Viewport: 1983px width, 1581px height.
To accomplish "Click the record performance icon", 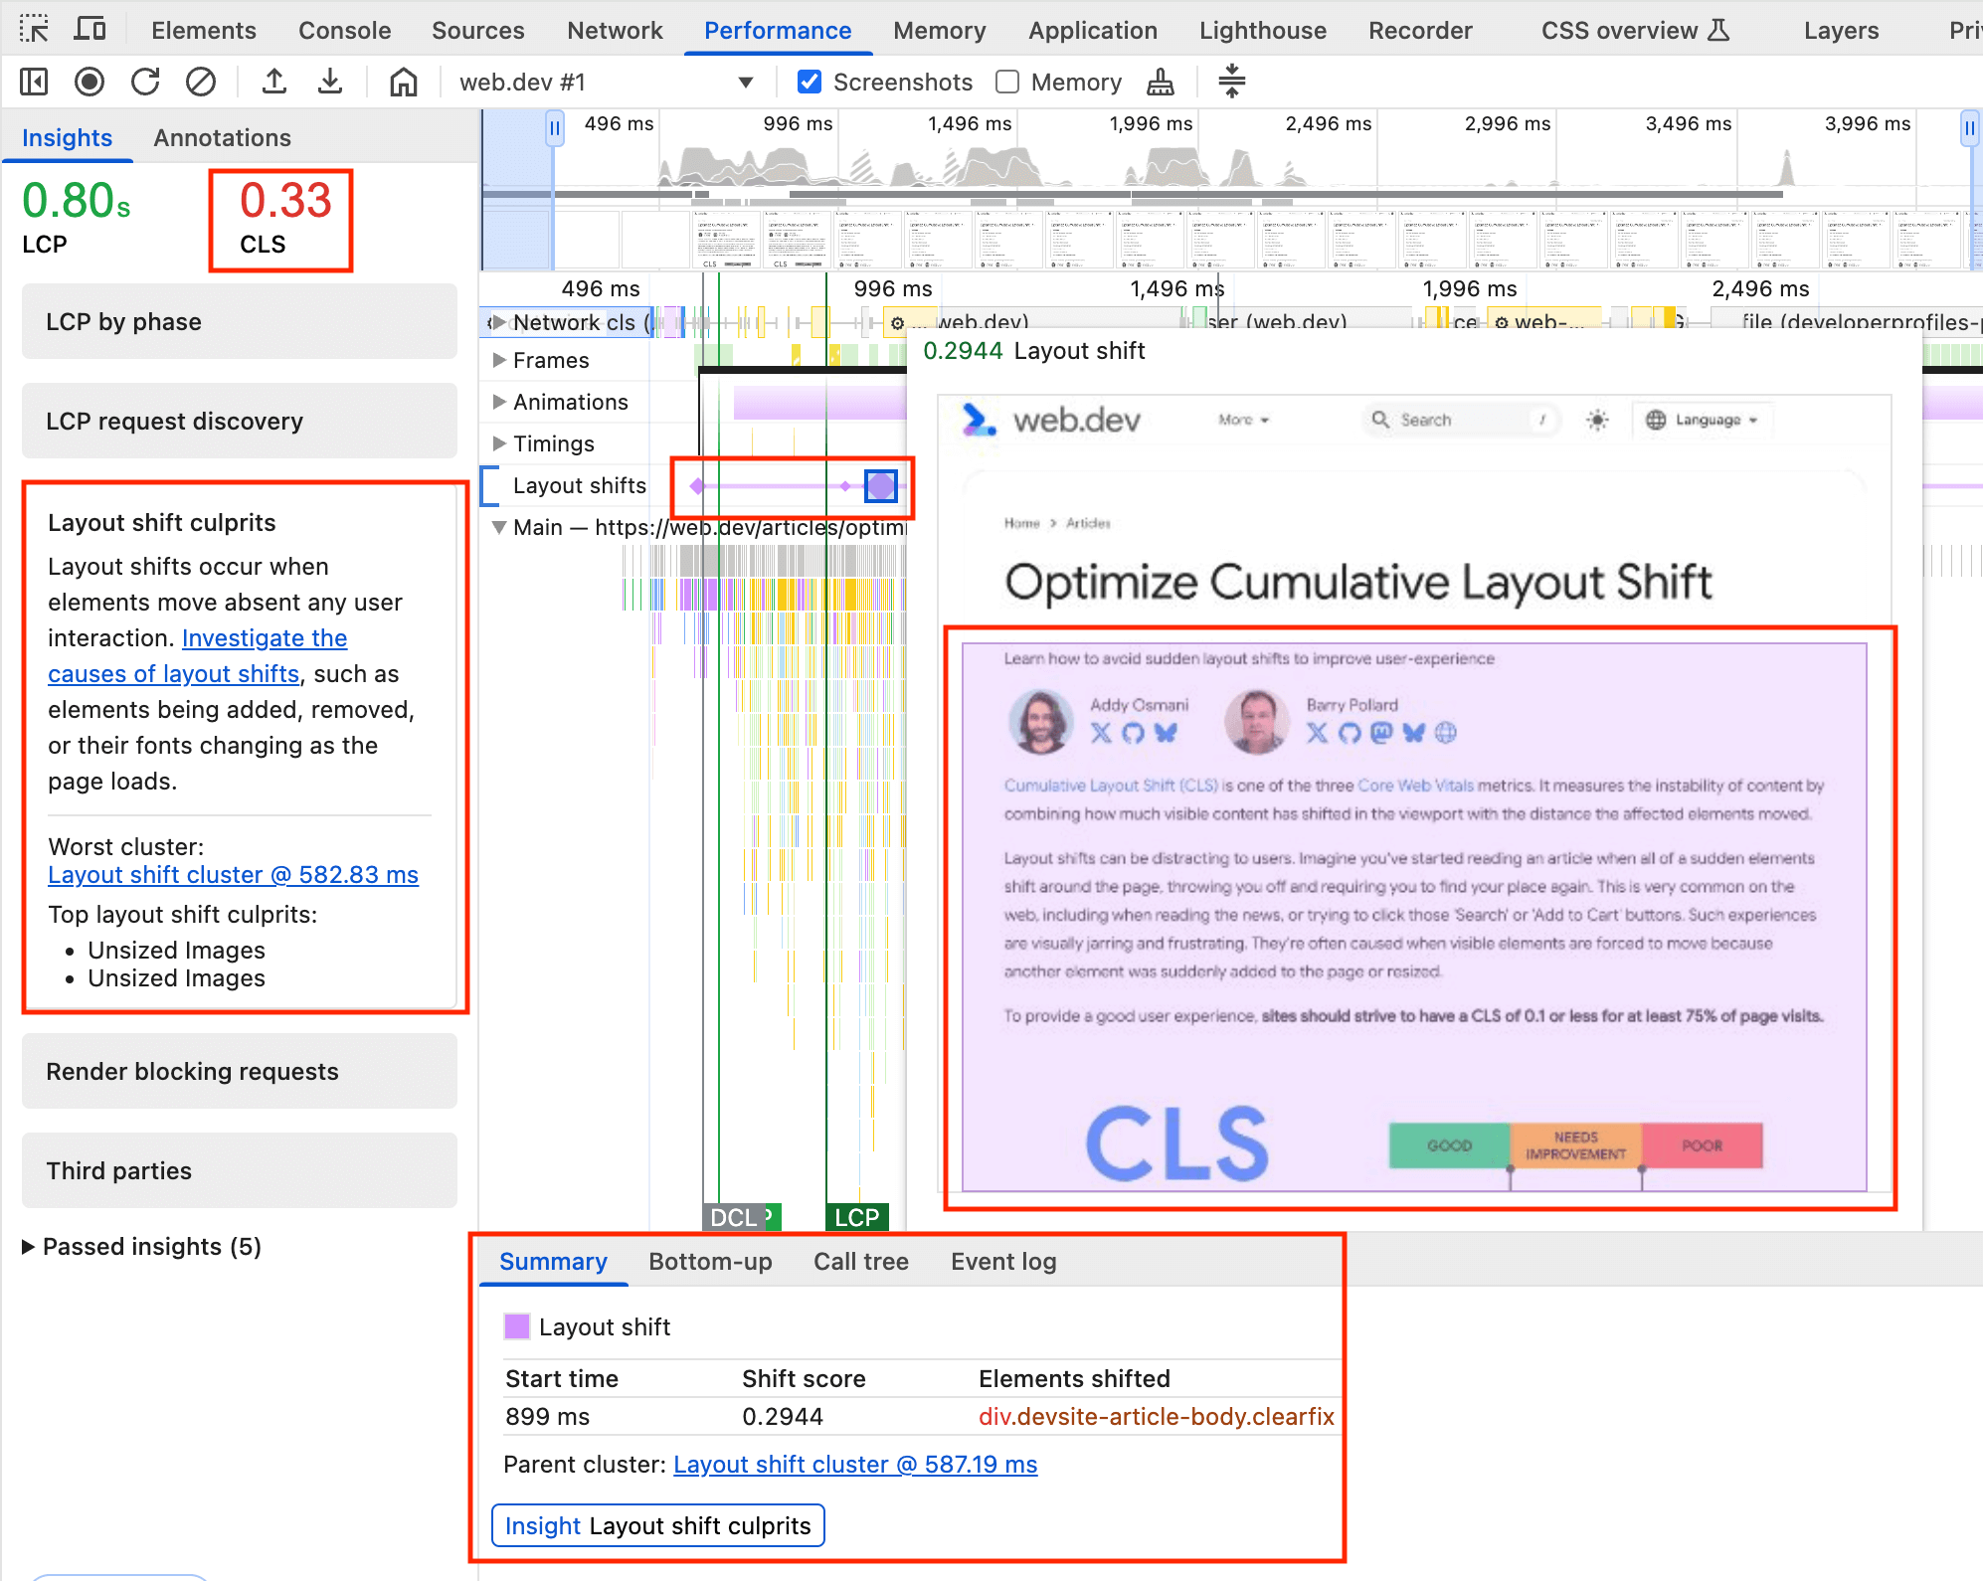I will [90, 83].
